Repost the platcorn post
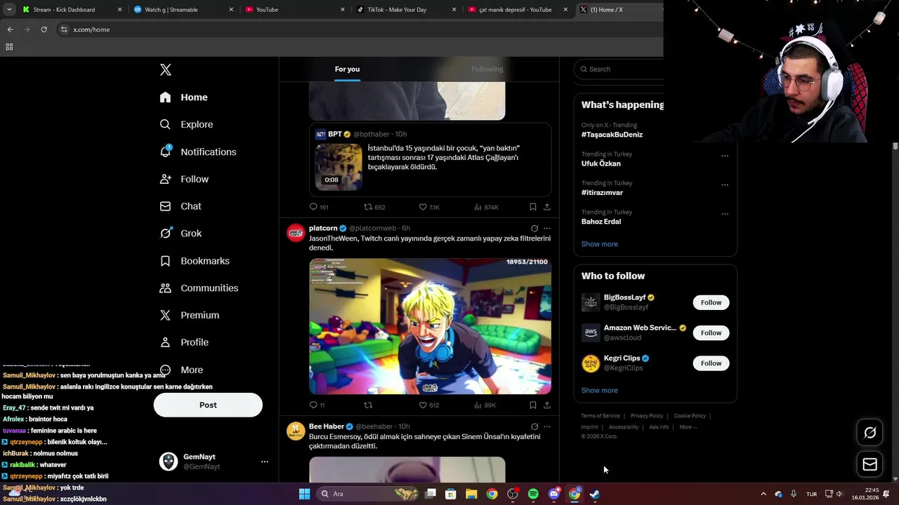This screenshot has height=505, width=899. point(368,405)
